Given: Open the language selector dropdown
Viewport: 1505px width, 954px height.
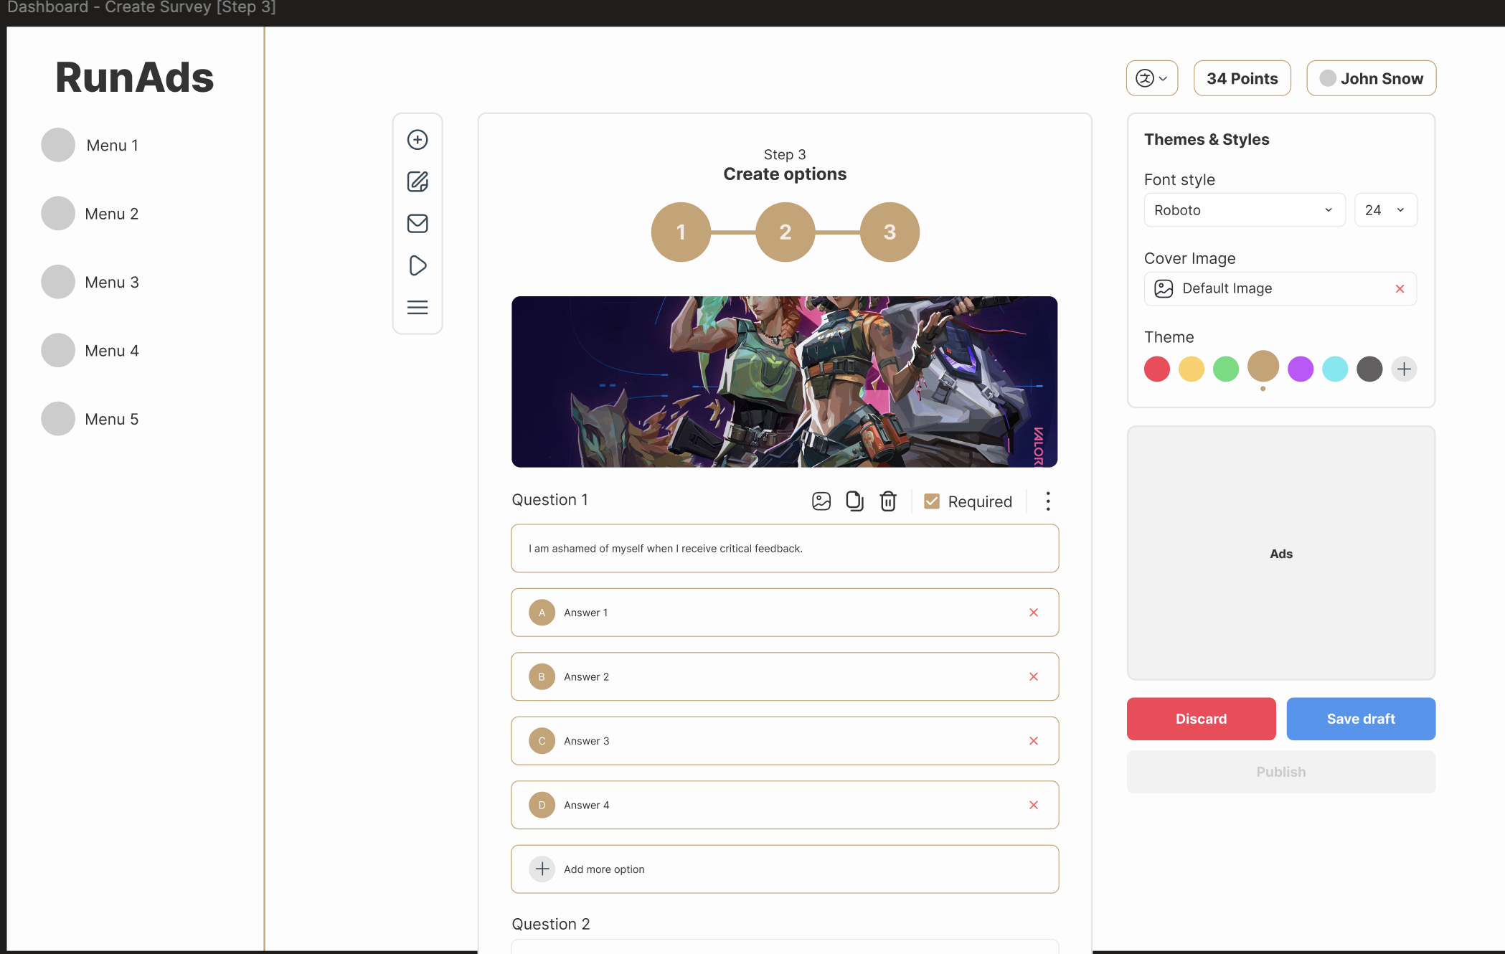Looking at the screenshot, I should pos(1152,78).
